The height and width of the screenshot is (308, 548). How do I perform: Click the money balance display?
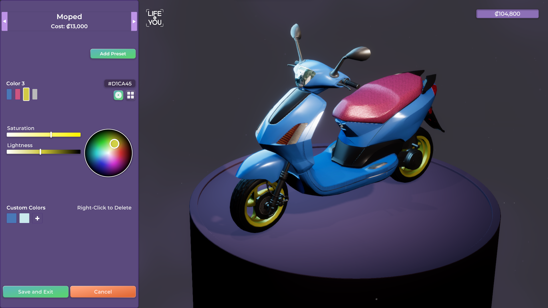507,14
